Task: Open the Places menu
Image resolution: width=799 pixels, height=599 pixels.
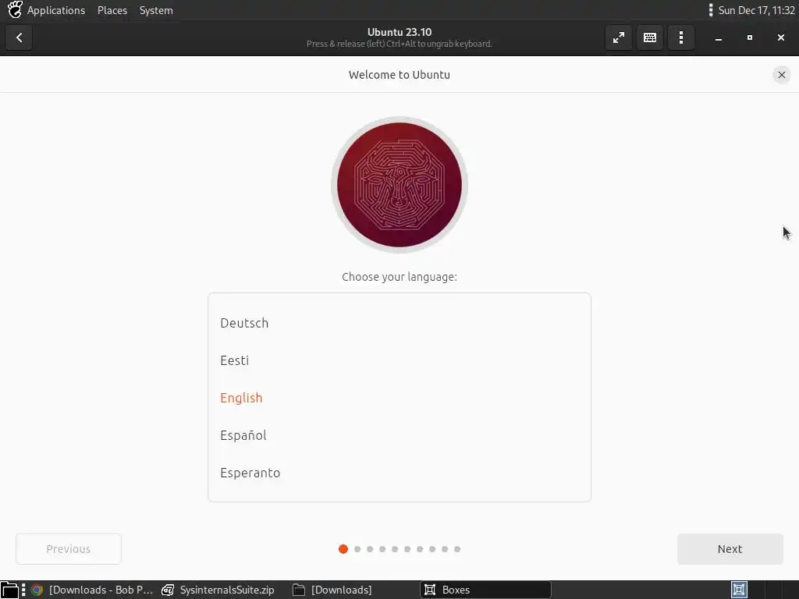Action: coord(112,10)
